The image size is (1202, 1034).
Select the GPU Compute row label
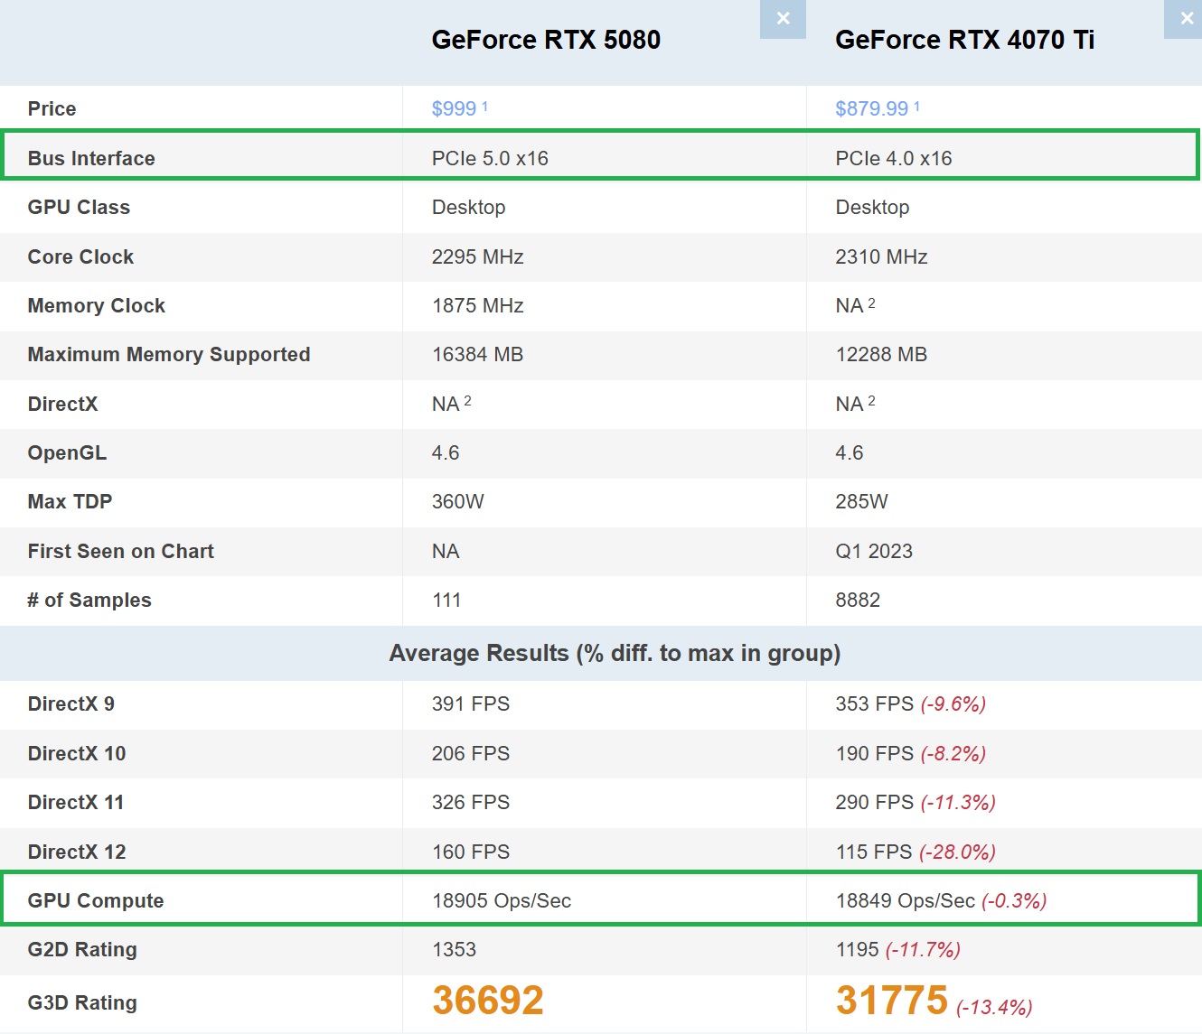(x=96, y=900)
